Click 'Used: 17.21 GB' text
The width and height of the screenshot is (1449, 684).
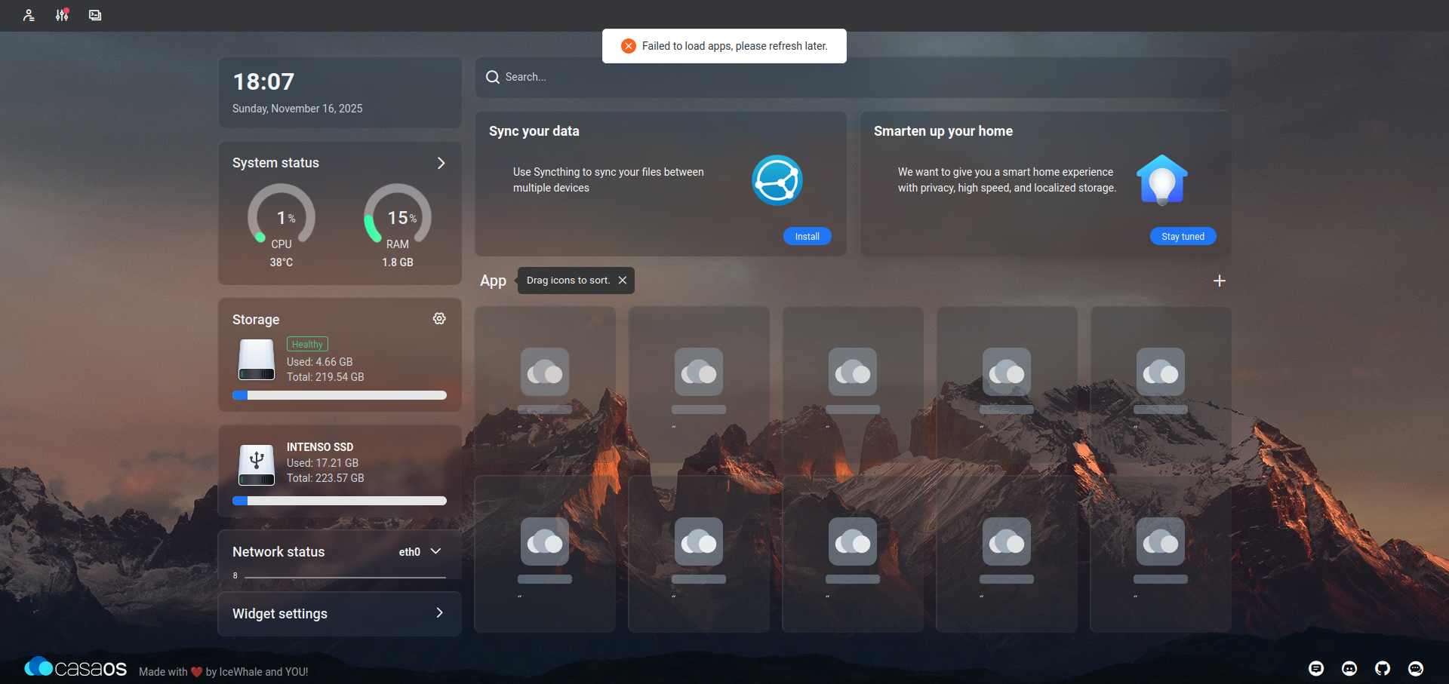click(323, 463)
